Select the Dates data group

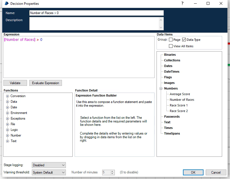[x=168, y=66]
